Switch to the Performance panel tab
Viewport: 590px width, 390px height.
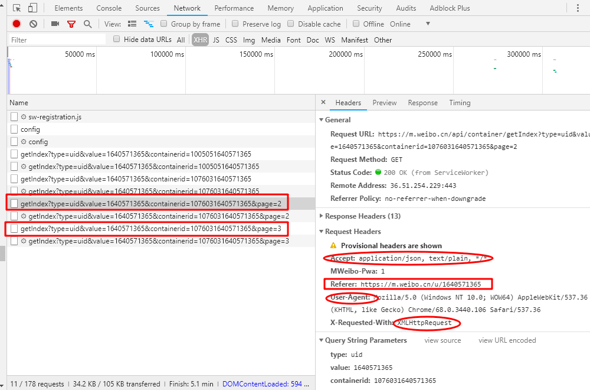(235, 8)
